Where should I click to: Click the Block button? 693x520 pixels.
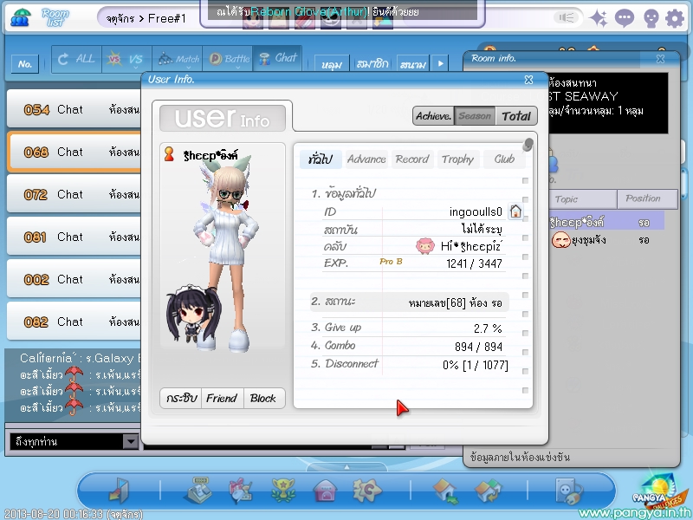[x=263, y=399]
